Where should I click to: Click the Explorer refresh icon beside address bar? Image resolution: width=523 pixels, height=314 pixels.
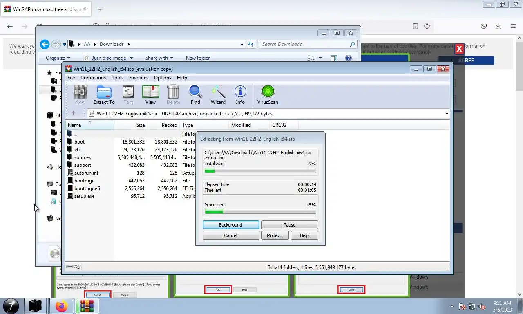pyautogui.click(x=251, y=44)
